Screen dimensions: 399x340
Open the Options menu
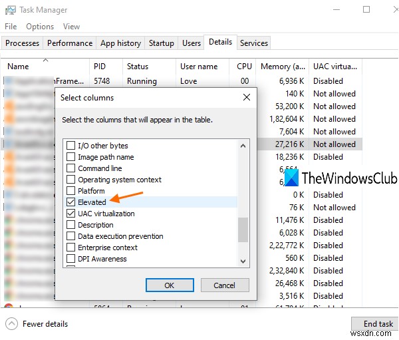click(x=40, y=27)
